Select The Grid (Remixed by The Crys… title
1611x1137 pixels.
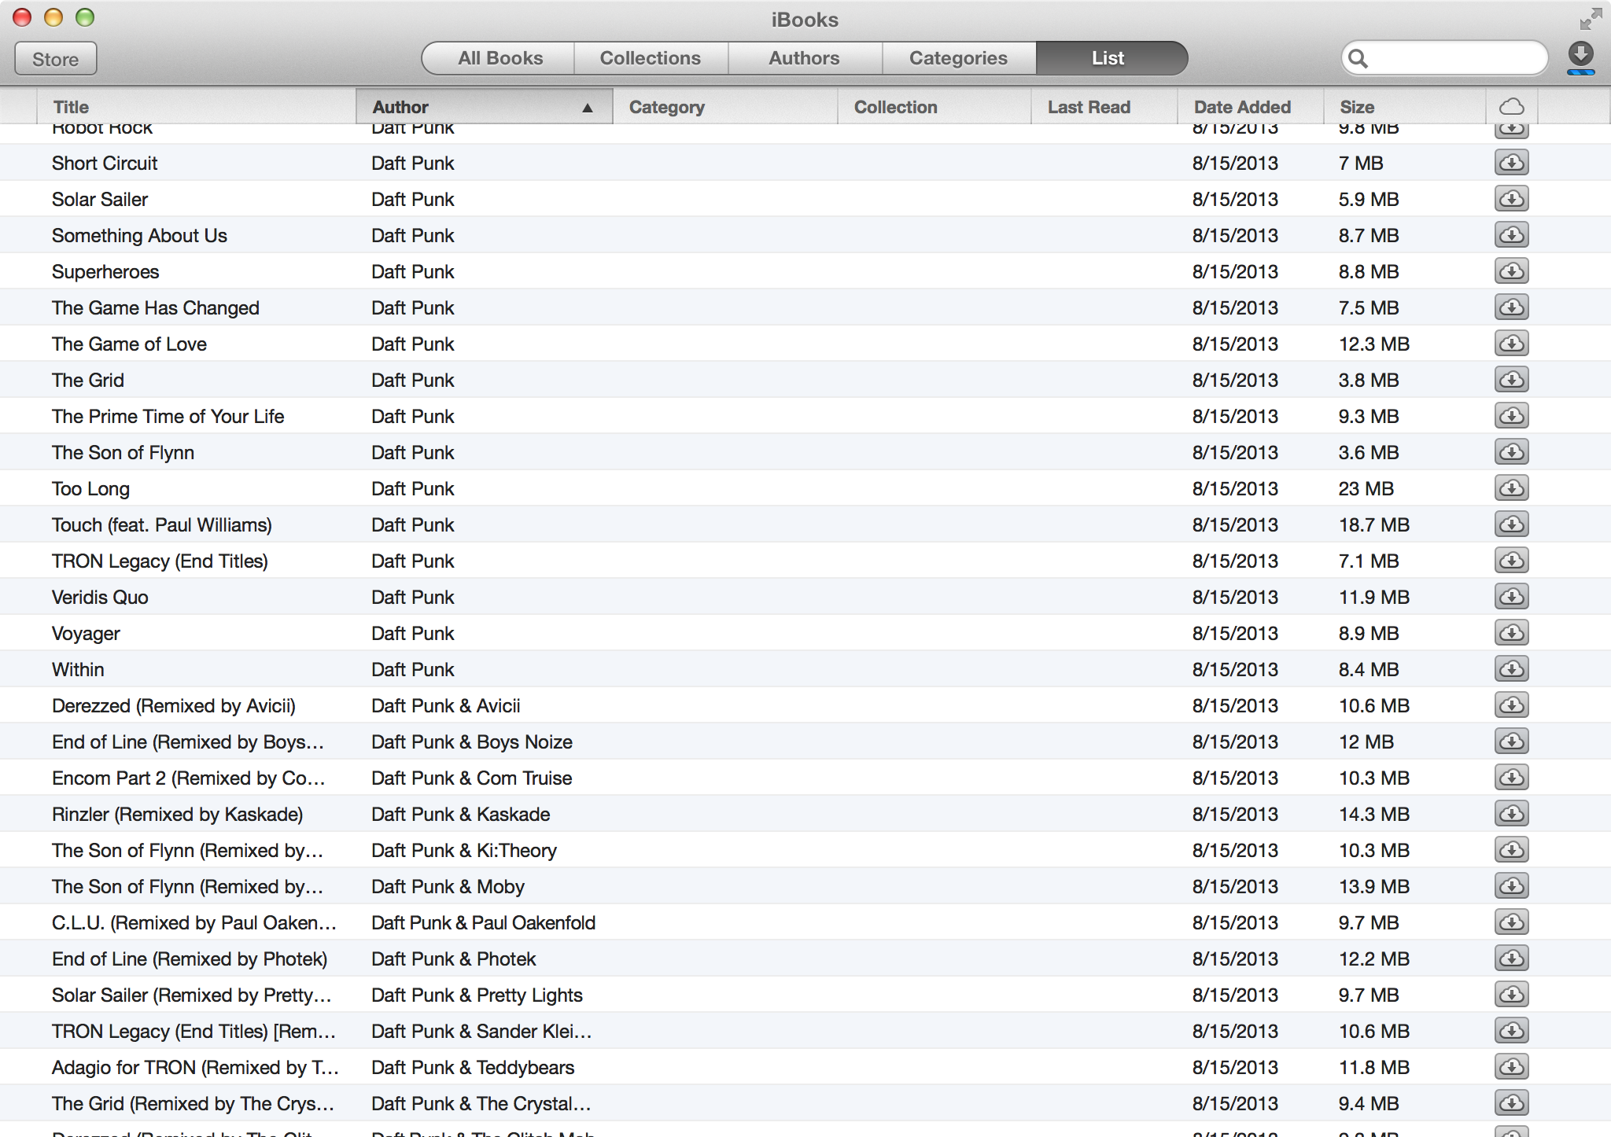click(x=193, y=1103)
